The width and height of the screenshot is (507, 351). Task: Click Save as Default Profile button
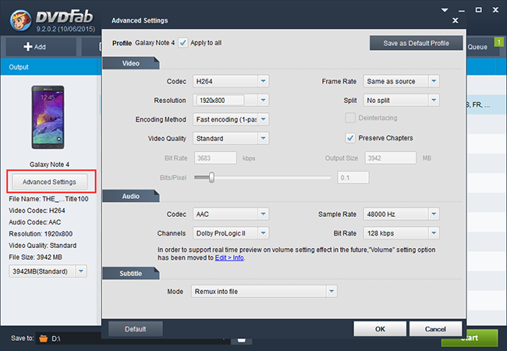pos(417,43)
